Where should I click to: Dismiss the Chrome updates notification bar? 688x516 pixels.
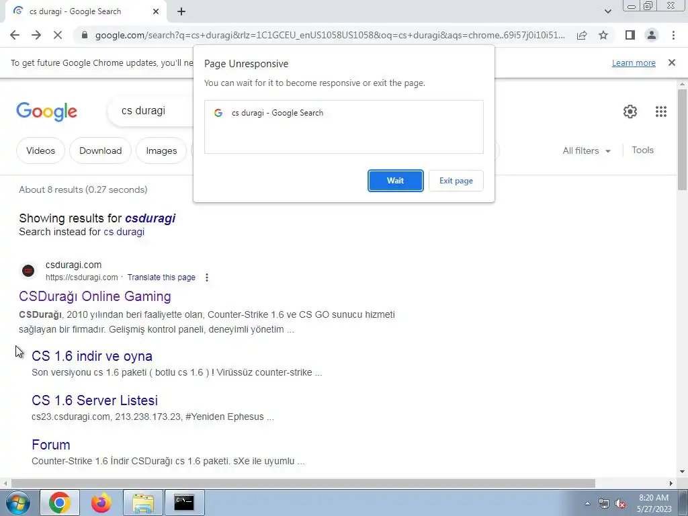pyautogui.click(x=672, y=62)
